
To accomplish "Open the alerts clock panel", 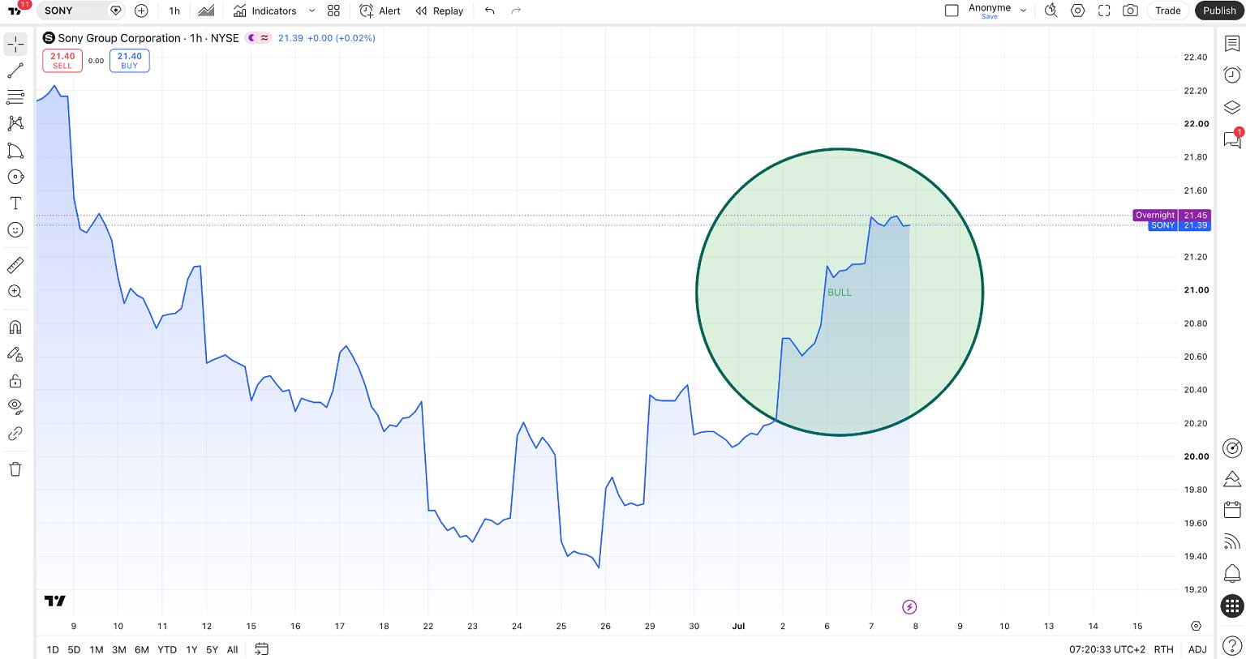I will (1232, 75).
